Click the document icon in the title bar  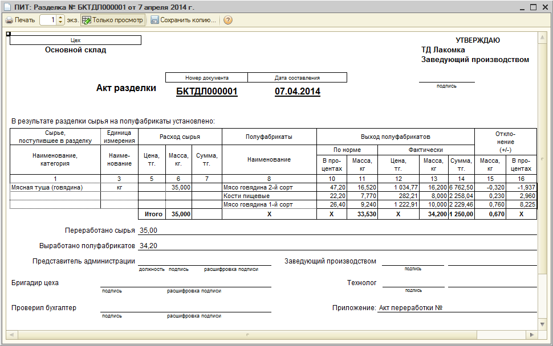point(7,7)
